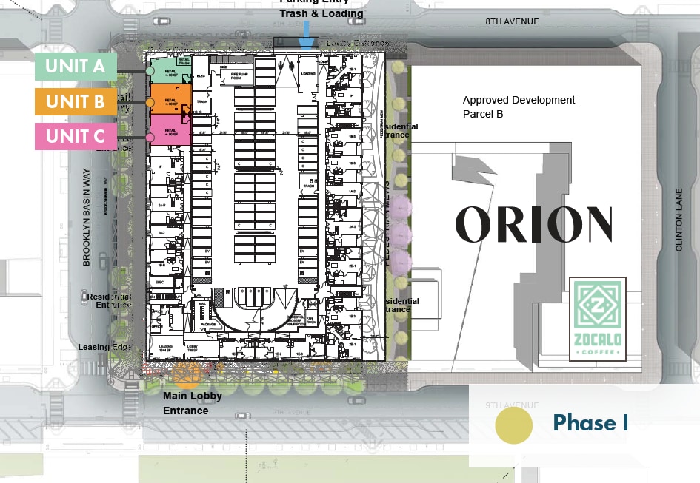Click the orange UNIT B label
Image resolution: width=700 pixels, height=483 pixels.
point(76,101)
